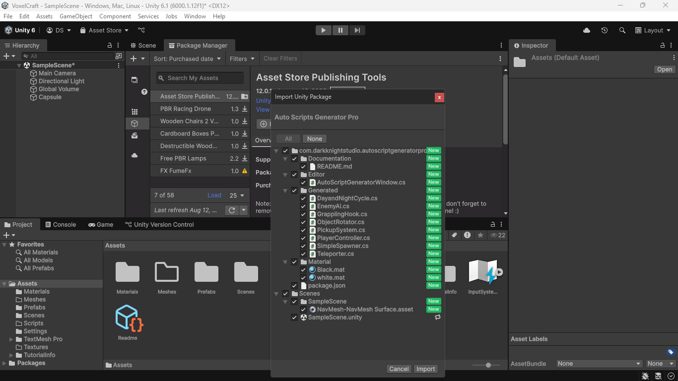Edit Asset Labels with blue tag icon
This screenshot has height=381, width=678.
pos(671,352)
